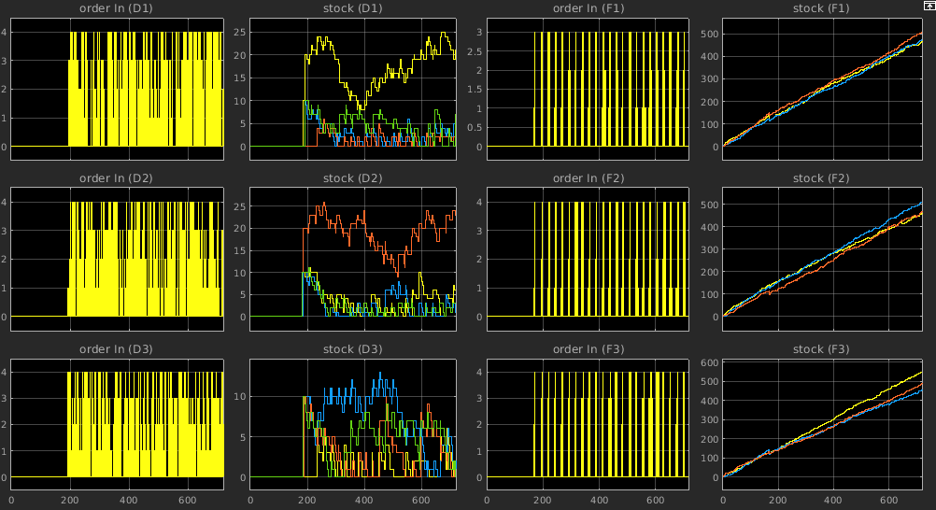Screen dimensions: 936x510
Task: Click the "stock (F3)" title text
Action: click(821, 349)
